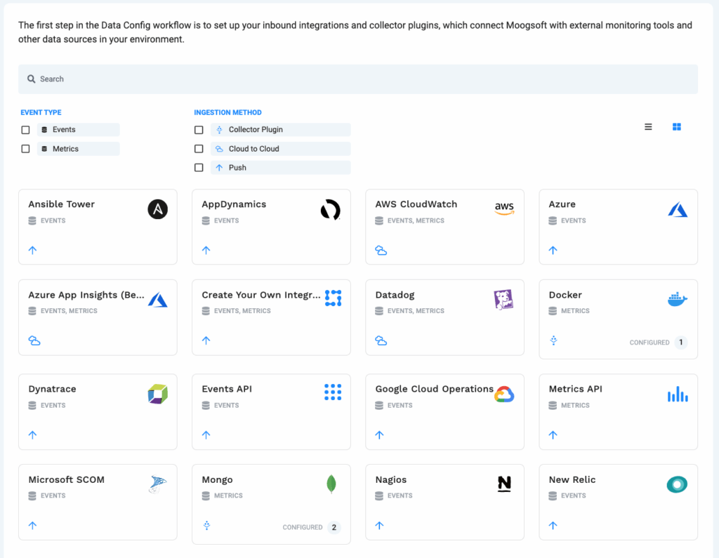Click the Azure App Insights logo icon

pos(157,300)
